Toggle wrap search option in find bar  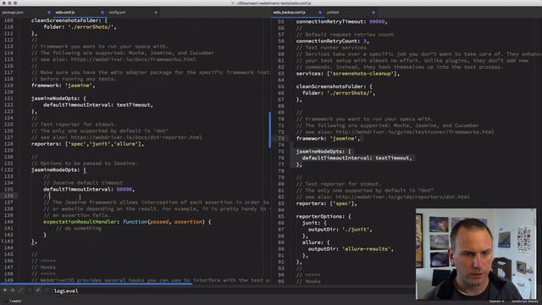30,290
